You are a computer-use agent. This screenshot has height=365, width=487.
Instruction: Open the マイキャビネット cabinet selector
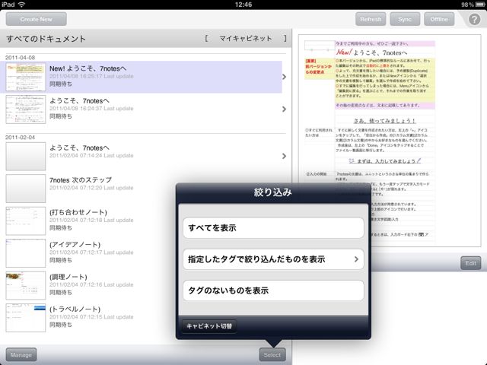[246, 39]
